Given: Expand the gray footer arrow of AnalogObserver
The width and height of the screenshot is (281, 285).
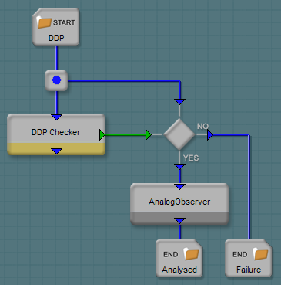Looking at the screenshot, I should (x=179, y=221).
